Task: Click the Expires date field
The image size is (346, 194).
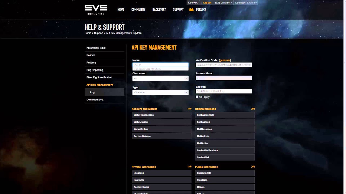Action: coord(224,91)
